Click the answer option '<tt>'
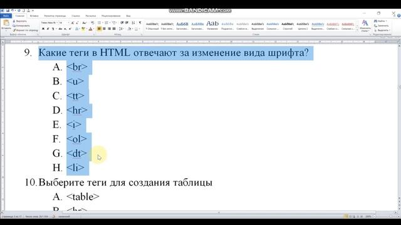 coord(75,96)
